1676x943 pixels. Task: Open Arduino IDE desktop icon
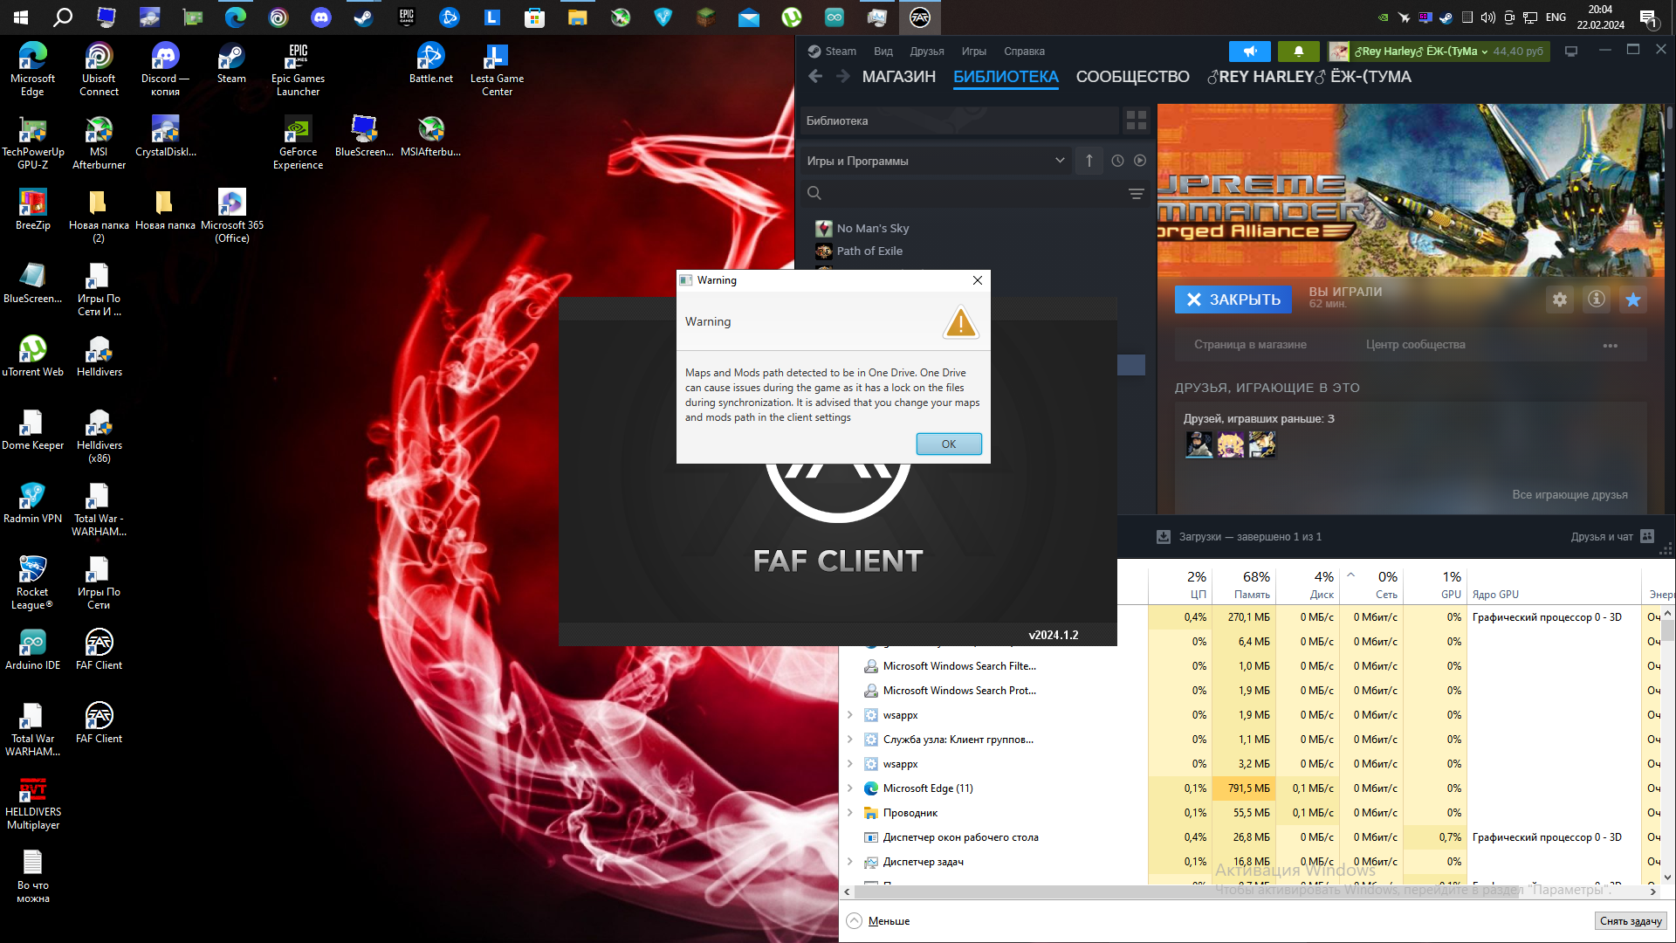pos(32,650)
